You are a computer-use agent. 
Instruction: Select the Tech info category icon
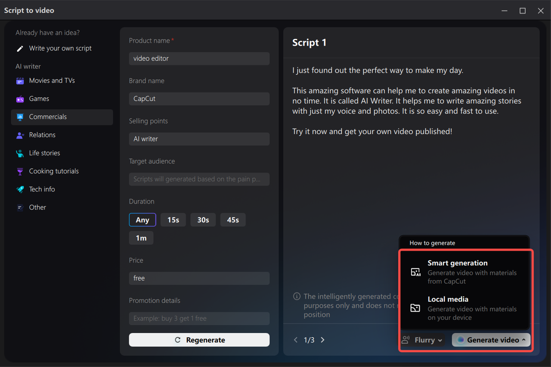coord(20,189)
